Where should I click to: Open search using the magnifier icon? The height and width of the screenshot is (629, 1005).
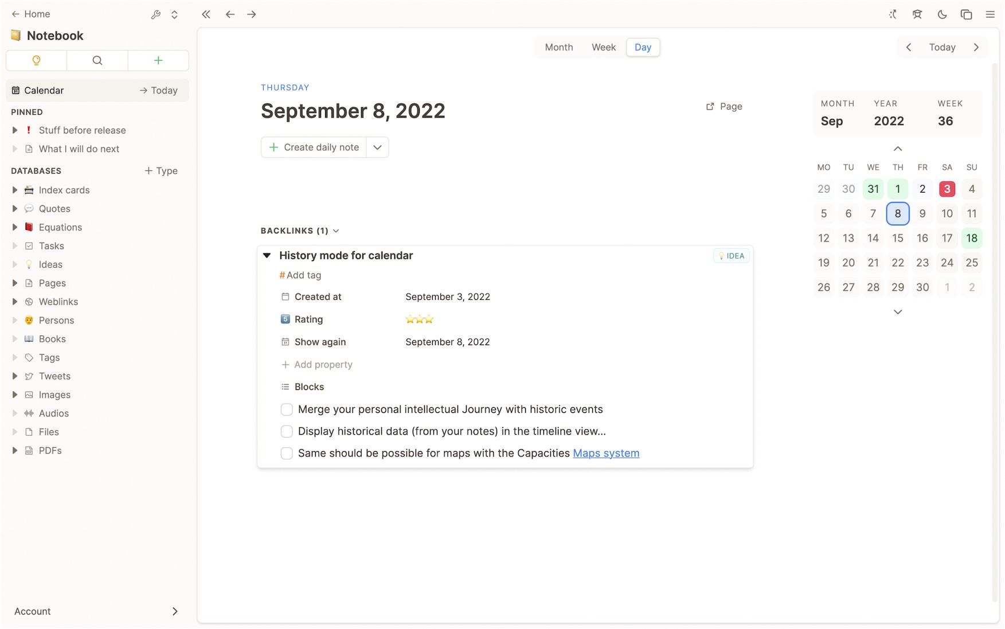pyautogui.click(x=97, y=60)
